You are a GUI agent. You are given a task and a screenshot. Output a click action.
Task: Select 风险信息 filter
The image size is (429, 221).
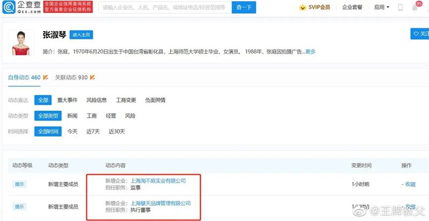[x=97, y=100]
